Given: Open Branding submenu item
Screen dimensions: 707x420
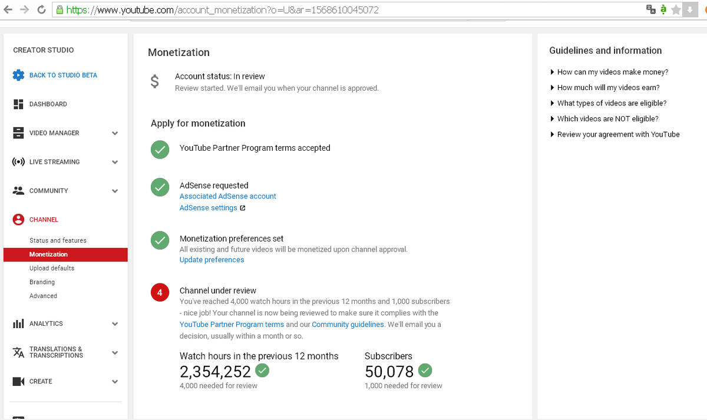Looking at the screenshot, I should pyautogui.click(x=42, y=282).
